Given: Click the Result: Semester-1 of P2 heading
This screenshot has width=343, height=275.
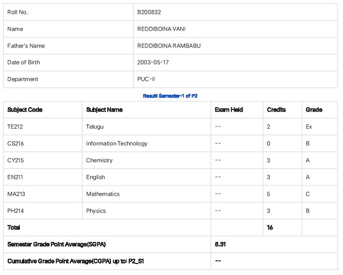Looking at the screenshot, I should (170, 96).
